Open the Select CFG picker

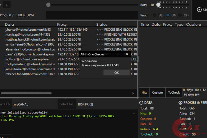[6, 104]
